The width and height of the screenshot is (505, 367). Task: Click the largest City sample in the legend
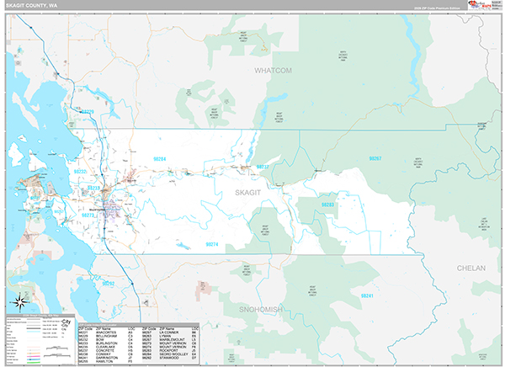[x=66, y=322]
